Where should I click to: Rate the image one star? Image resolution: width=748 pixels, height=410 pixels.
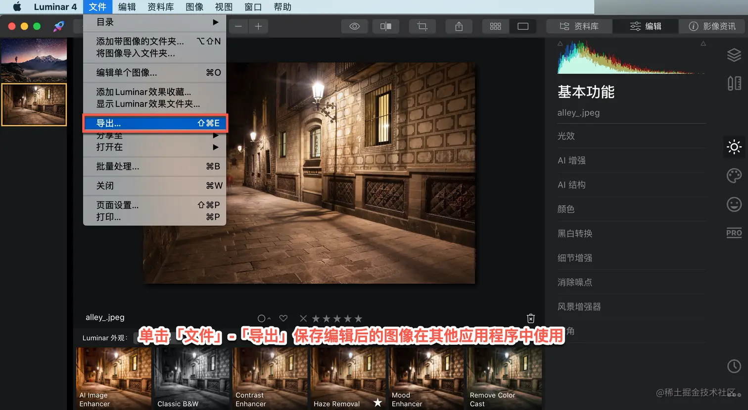[x=316, y=319]
